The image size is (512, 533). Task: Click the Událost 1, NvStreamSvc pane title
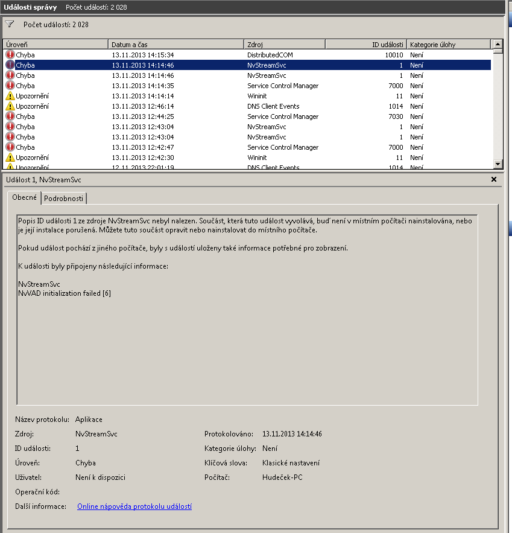(43, 180)
